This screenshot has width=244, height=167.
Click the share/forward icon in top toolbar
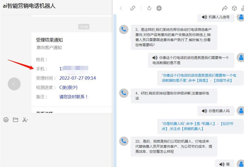click(225, 8)
